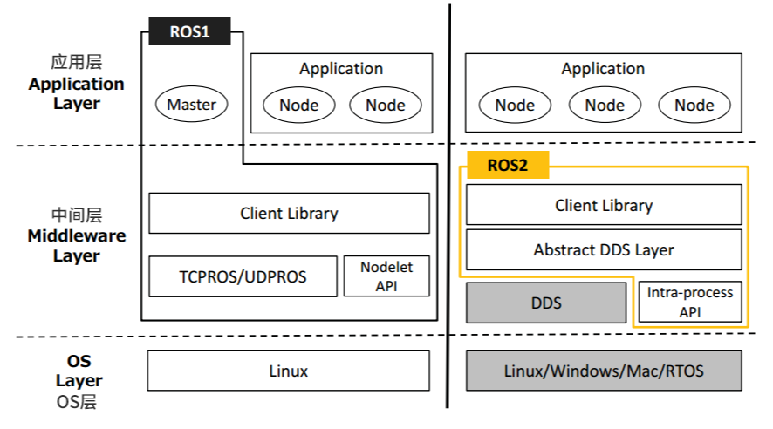
Task: Select the rightmost Node ellipse in ROS2 Application
Action: pyautogui.click(x=694, y=105)
